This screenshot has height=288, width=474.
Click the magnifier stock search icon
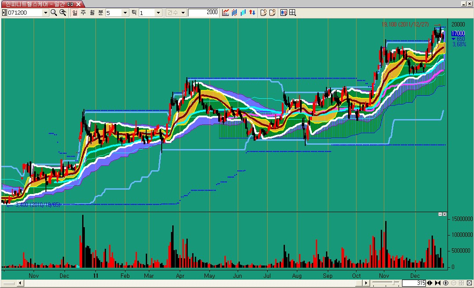54,13
